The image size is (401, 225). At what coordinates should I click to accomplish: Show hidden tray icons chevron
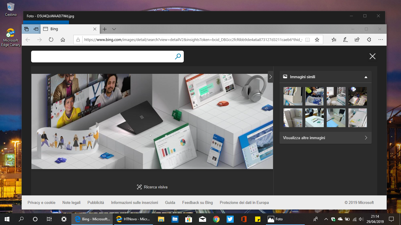[326, 219]
